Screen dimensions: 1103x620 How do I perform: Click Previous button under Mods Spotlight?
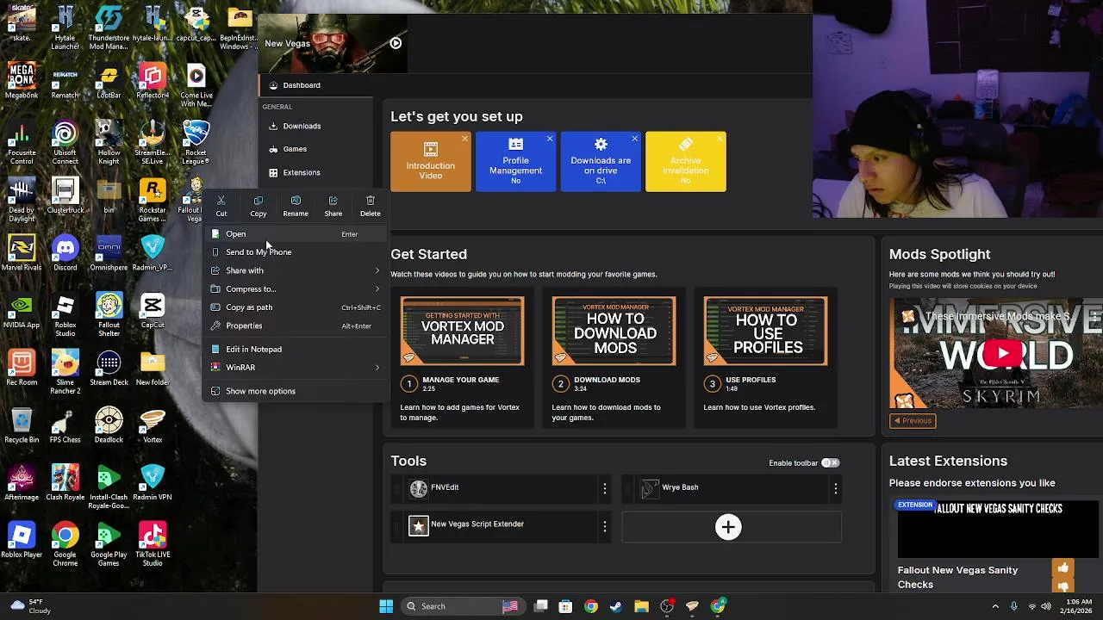tap(913, 421)
